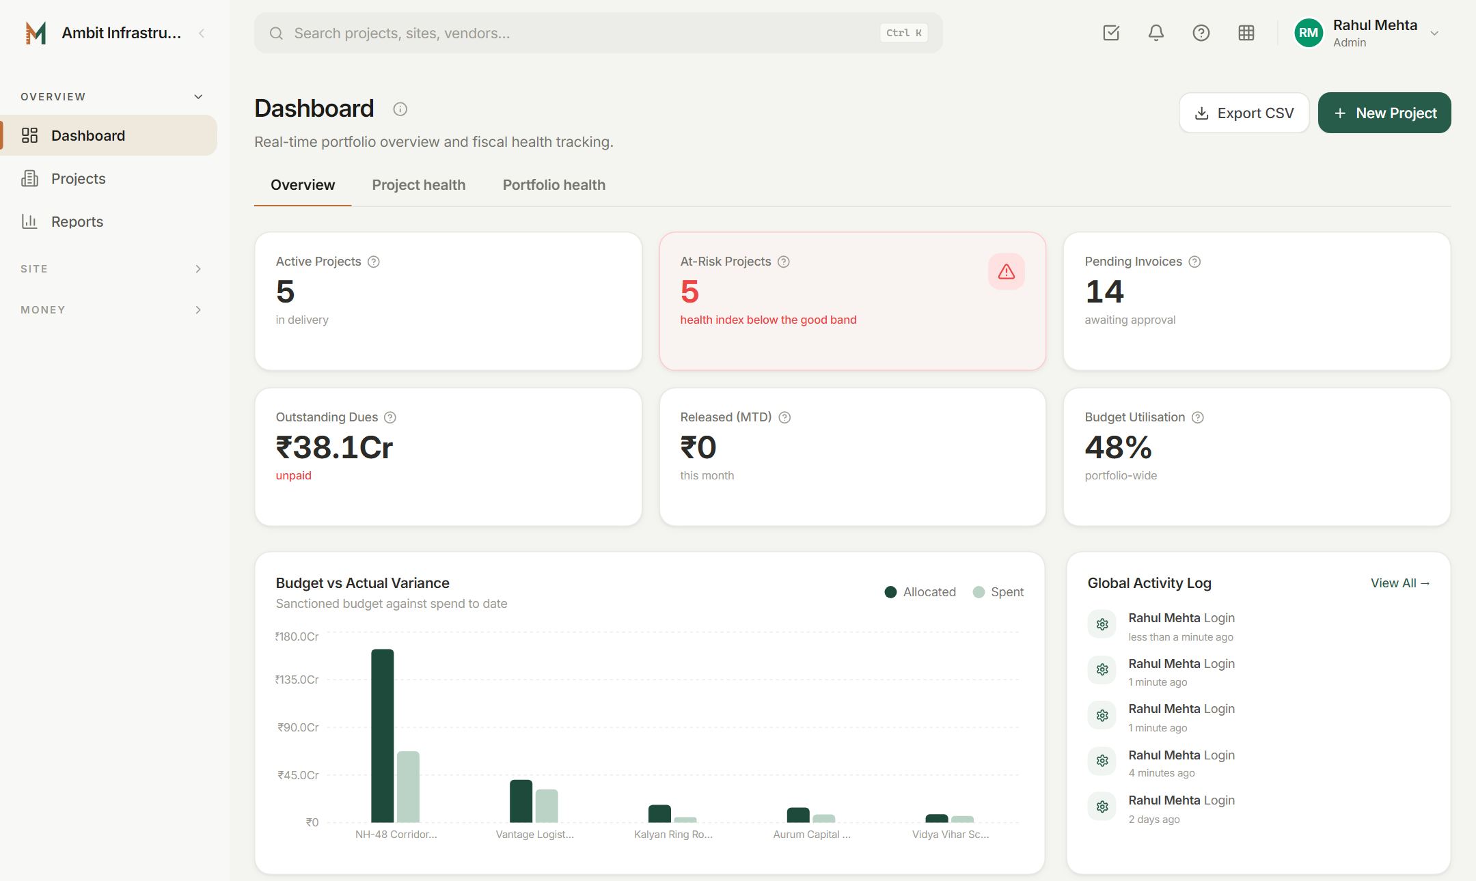Go to Dashboard in the sidebar
This screenshot has width=1476, height=881.
coord(109,135)
